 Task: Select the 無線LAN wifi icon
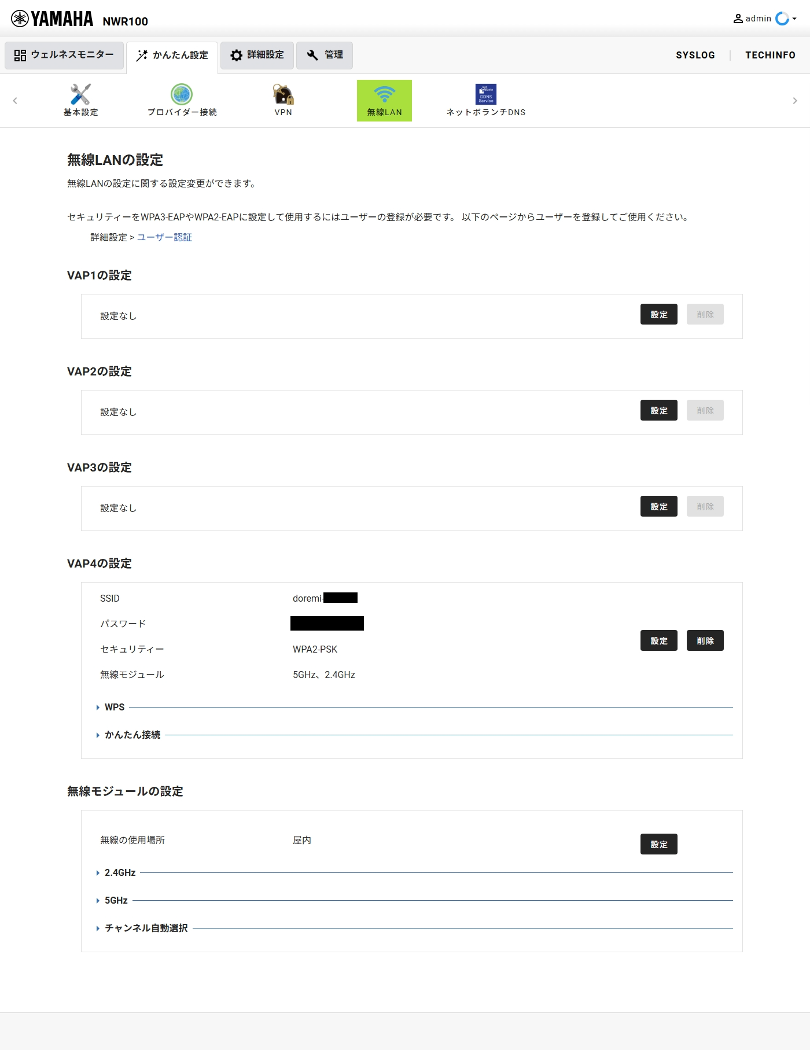384,94
